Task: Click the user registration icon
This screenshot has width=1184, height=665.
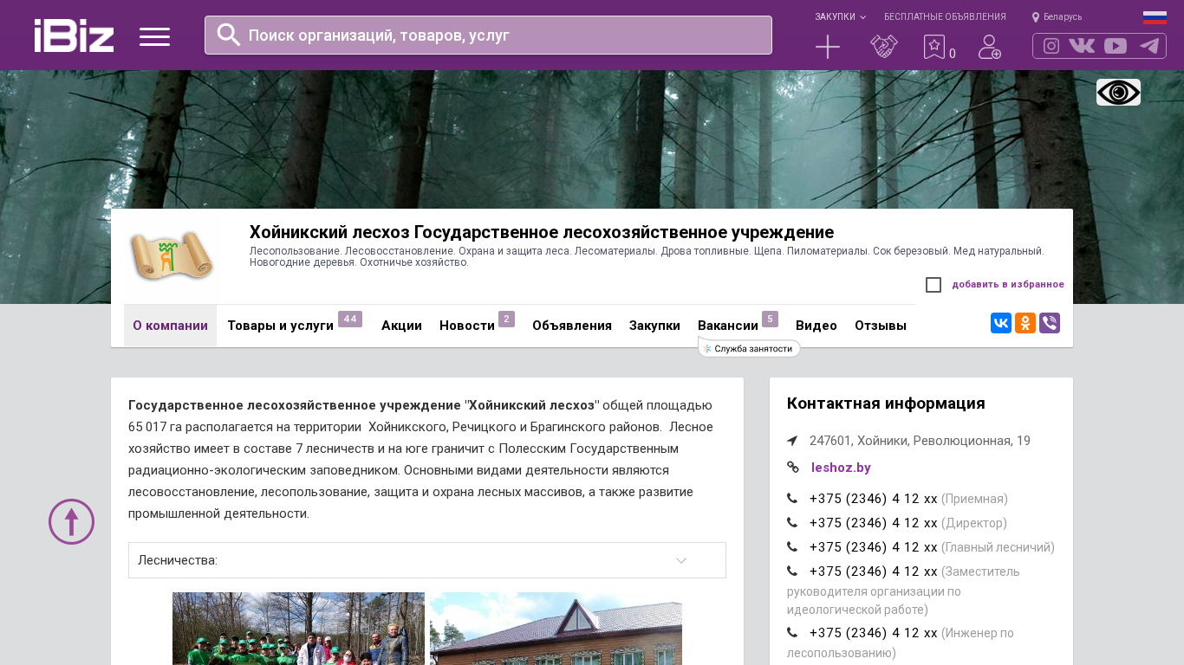Action: pyautogui.click(x=990, y=47)
